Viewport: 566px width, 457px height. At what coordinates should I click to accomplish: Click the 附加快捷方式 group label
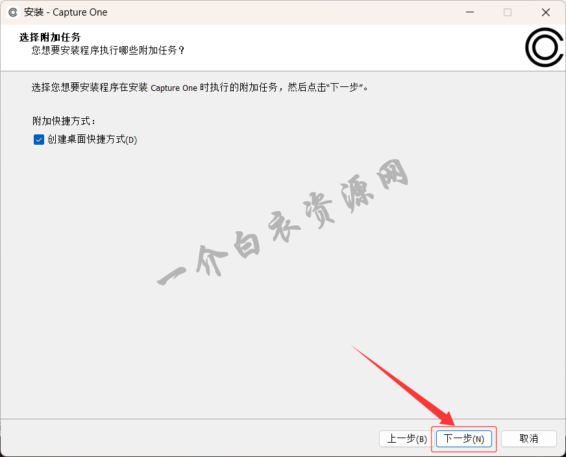[64, 121]
